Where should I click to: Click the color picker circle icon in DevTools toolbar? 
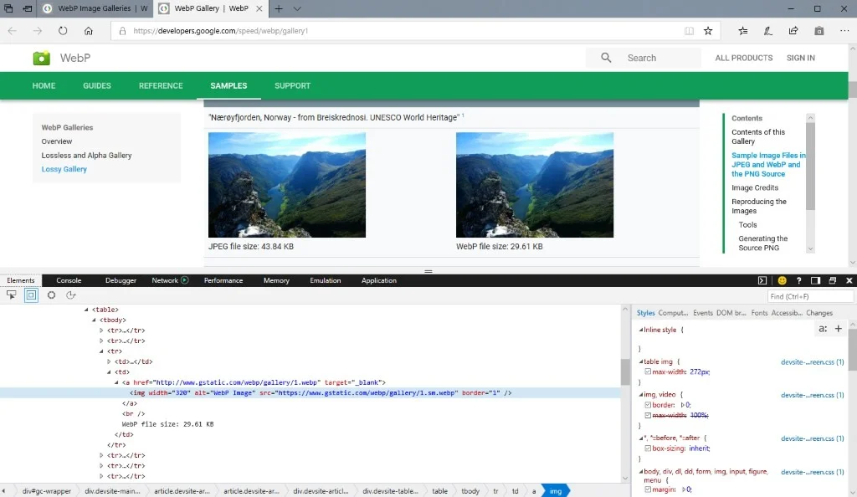point(51,295)
